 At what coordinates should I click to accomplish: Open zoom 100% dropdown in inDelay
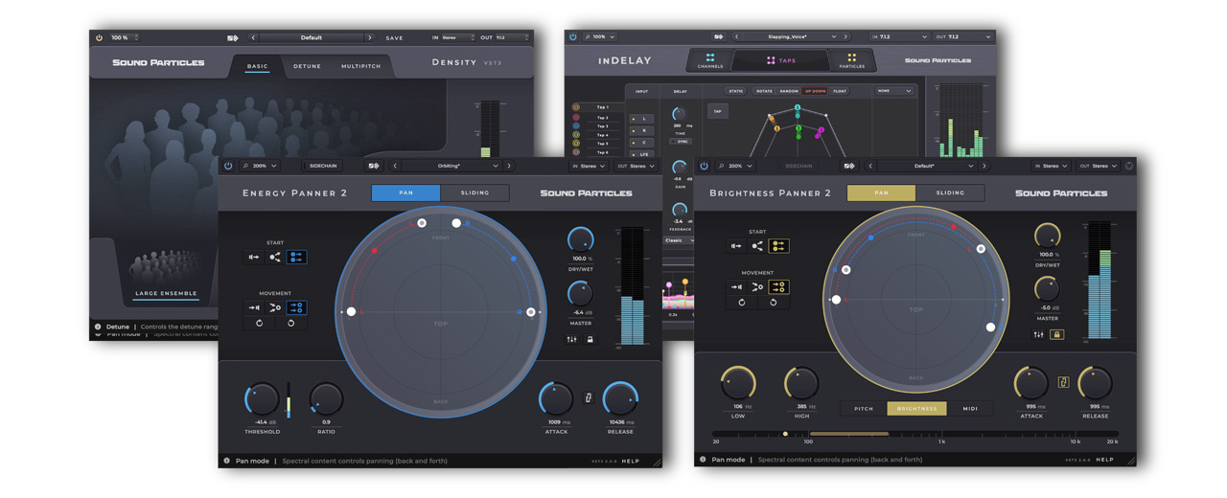coord(598,37)
